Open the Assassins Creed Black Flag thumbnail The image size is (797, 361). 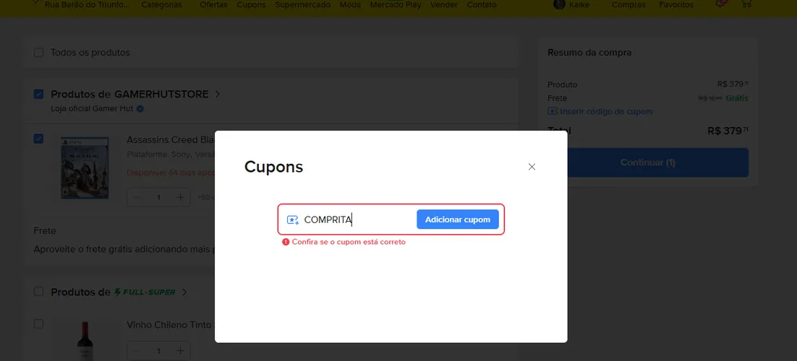(x=85, y=168)
